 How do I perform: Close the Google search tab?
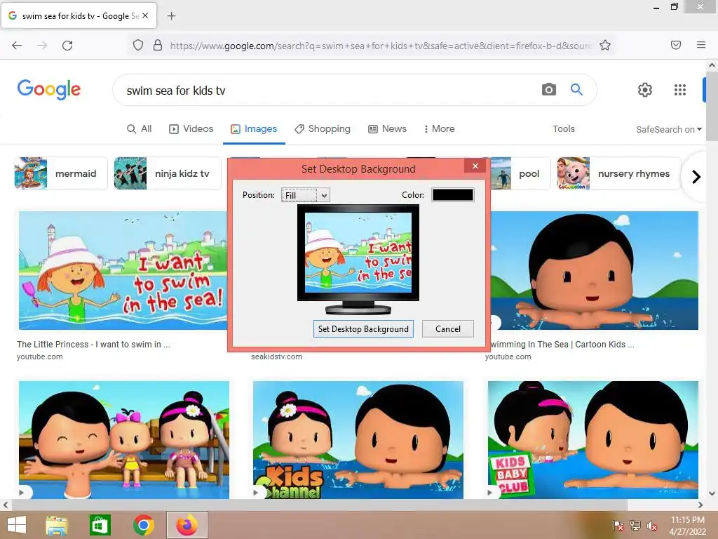[x=145, y=15]
